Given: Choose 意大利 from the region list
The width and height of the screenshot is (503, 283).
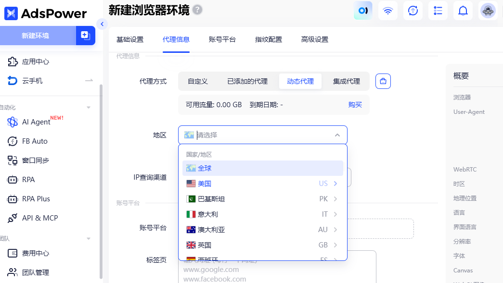Looking at the screenshot, I should click(x=263, y=214).
